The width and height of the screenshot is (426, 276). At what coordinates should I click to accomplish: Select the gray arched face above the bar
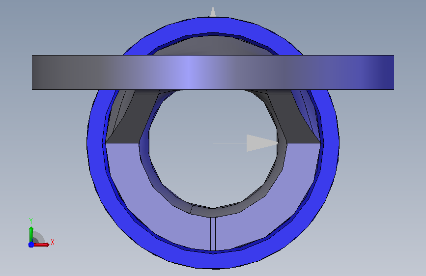pyautogui.click(x=213, y=46)
